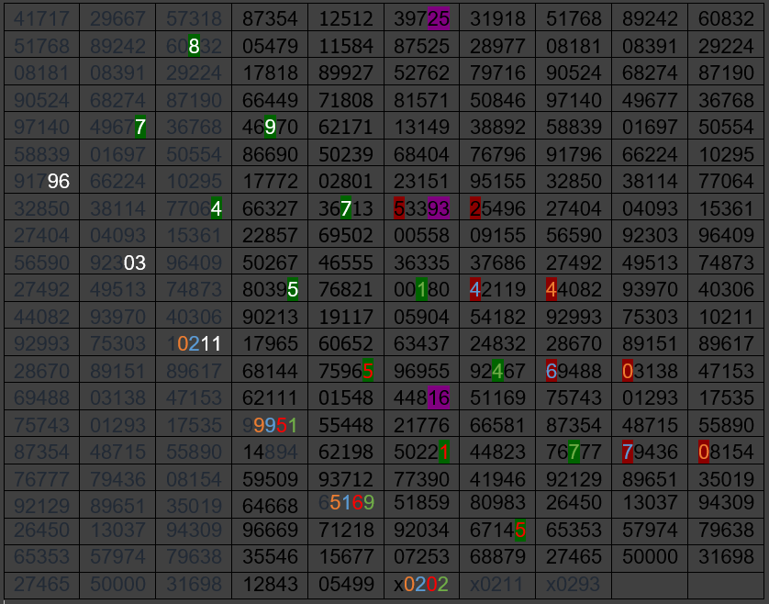Select the x0293 cell in bottom row

coord(573,585)
